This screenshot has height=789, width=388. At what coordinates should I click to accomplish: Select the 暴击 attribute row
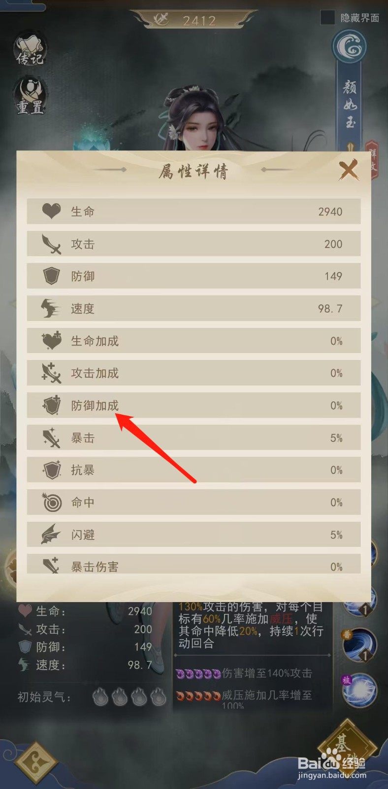coord(194,438)
